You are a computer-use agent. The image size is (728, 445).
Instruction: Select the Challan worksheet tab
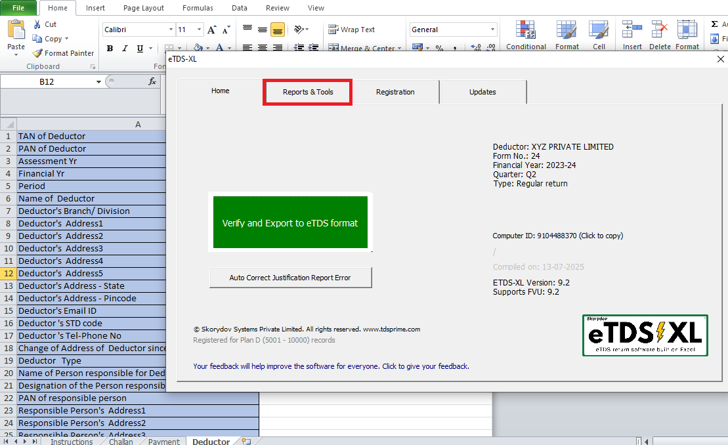point(121,441)
